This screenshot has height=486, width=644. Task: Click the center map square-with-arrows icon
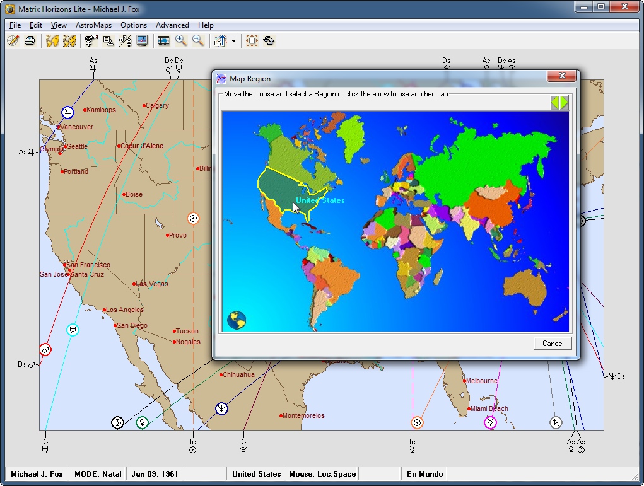tap(252, 40)
